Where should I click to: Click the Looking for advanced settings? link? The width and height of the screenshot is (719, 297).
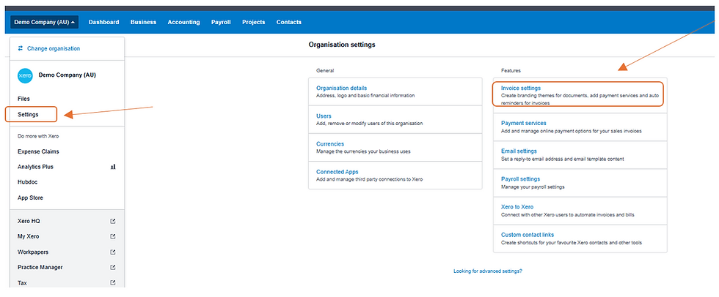point(488,271)
